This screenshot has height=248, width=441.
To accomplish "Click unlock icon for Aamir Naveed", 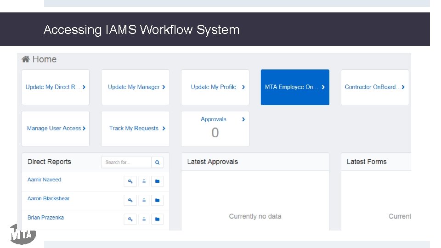I will [144, 181].
